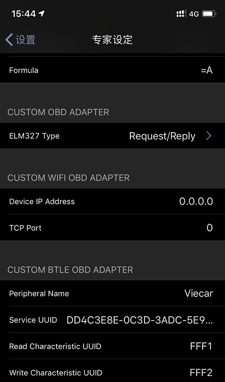Tap the back chevron icon
This screenshot has height=382, width=225.
click(x=9, y=40)
